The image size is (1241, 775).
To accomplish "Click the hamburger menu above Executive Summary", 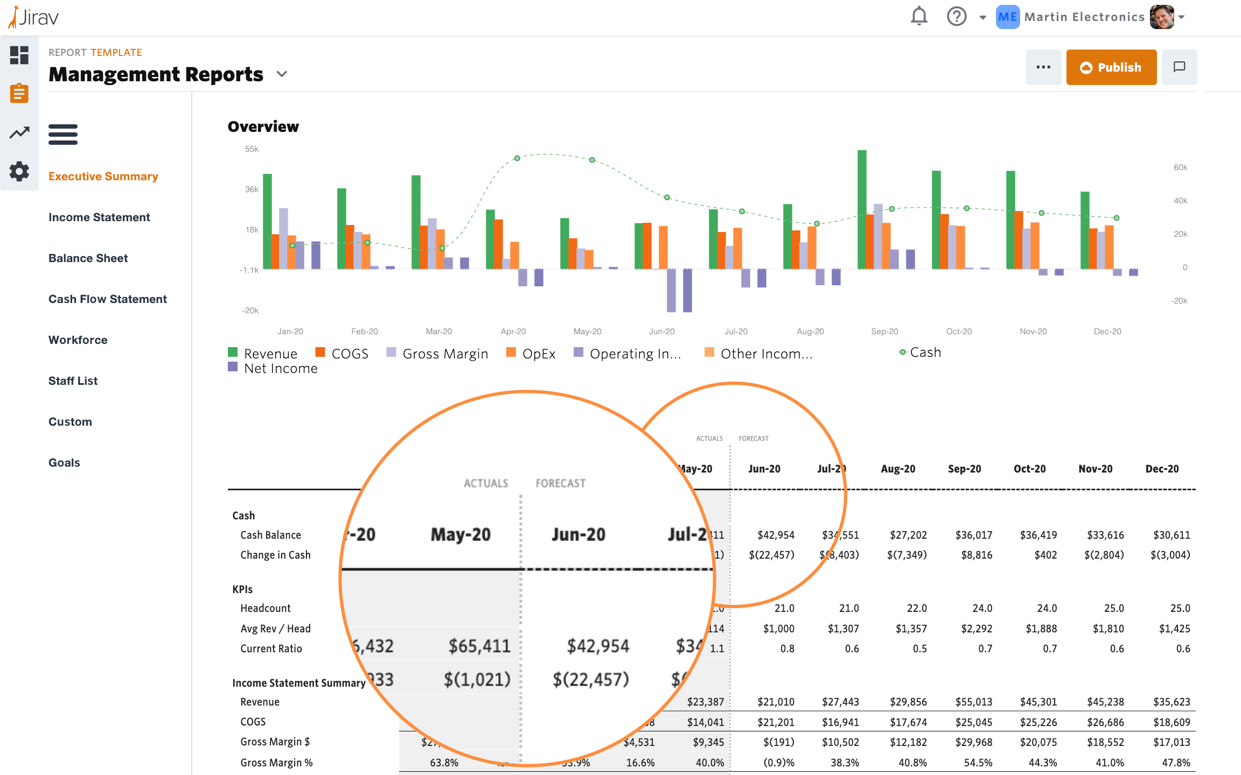I will tap(63, 135).
